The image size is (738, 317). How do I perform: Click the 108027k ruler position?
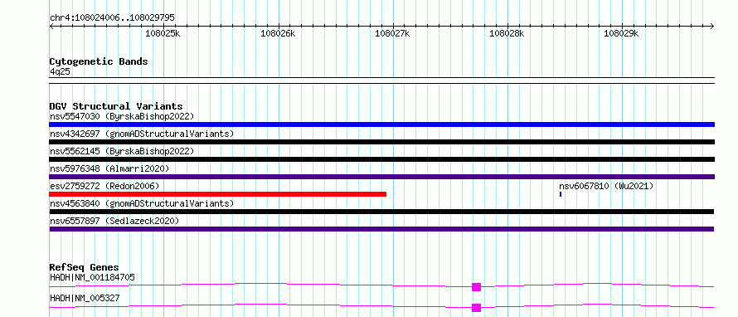(392, 33)
